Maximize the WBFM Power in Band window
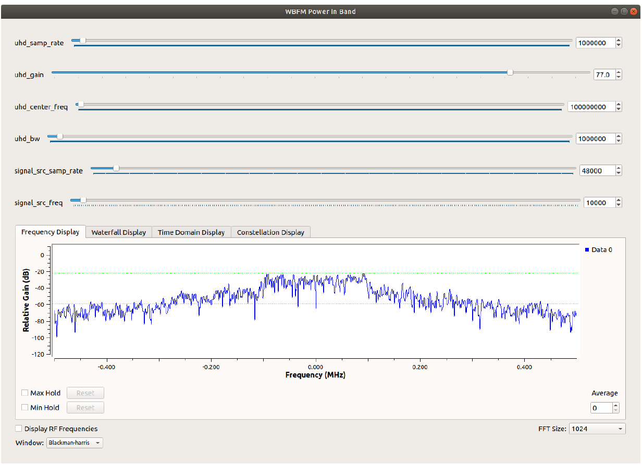Image resolution: width=642 pixels, height=465 pixels. click(x=624, y=11)
